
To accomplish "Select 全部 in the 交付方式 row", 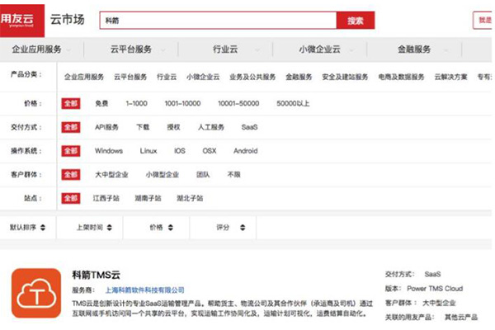I will (x=71, y=127).
